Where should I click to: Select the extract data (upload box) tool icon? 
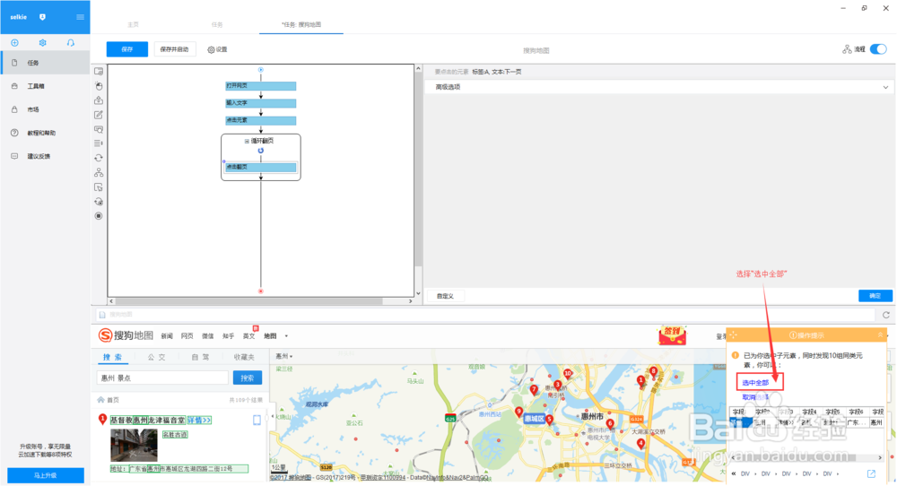tap(99, 100)
